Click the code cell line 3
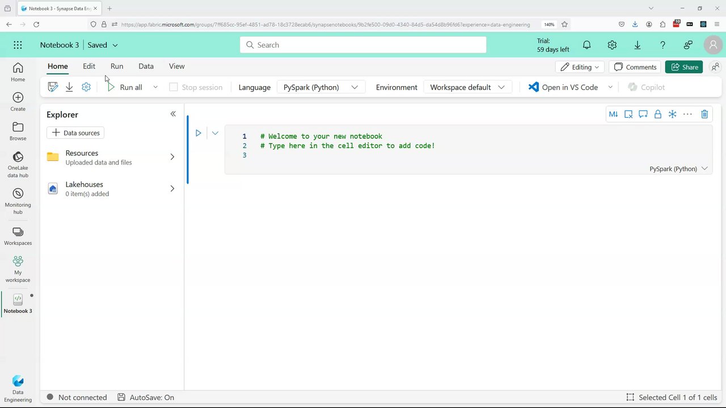This screenshot has height=408, width=726. click(468, 155)
